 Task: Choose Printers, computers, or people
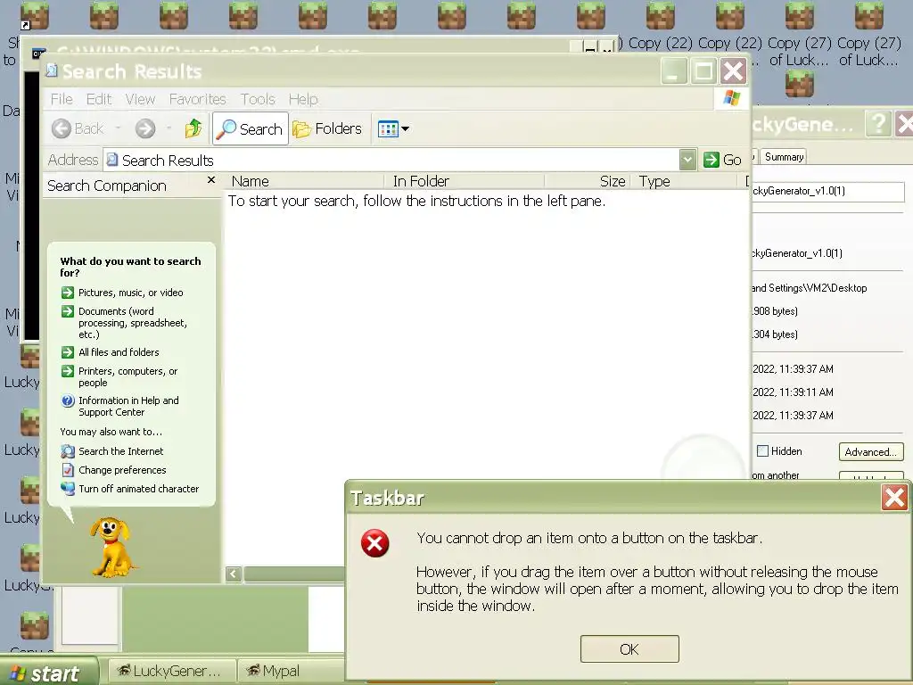(x=128, y=377)
